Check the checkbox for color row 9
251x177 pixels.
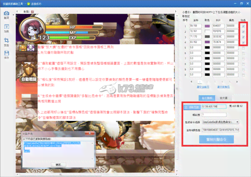[x=243, y=70]
